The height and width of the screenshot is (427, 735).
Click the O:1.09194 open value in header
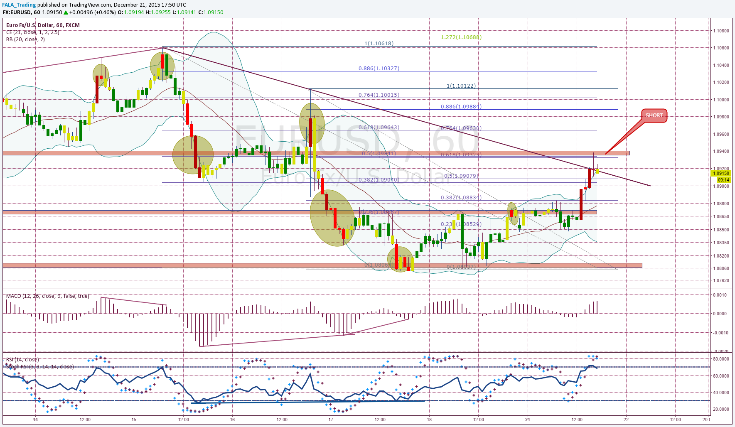tap(131, 12)
